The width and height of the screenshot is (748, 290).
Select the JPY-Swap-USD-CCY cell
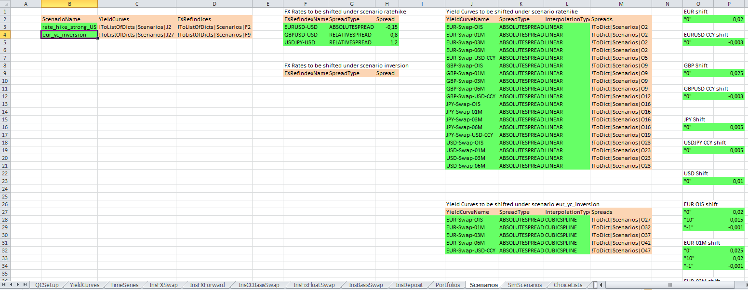471,135
